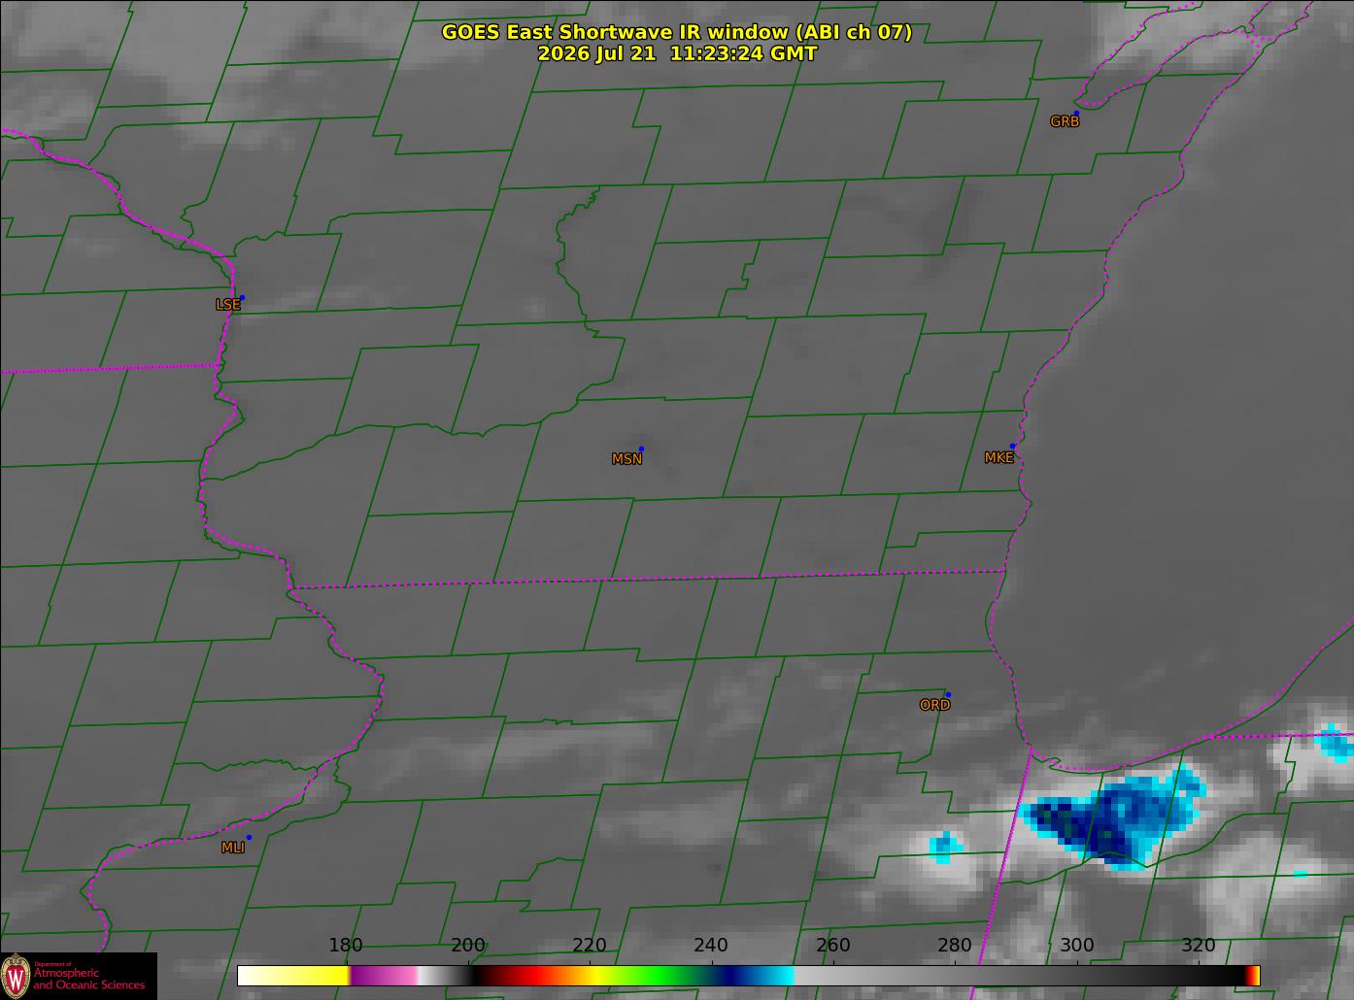
Task: Click the GRB station marker label
Action: pos(1065,121)
